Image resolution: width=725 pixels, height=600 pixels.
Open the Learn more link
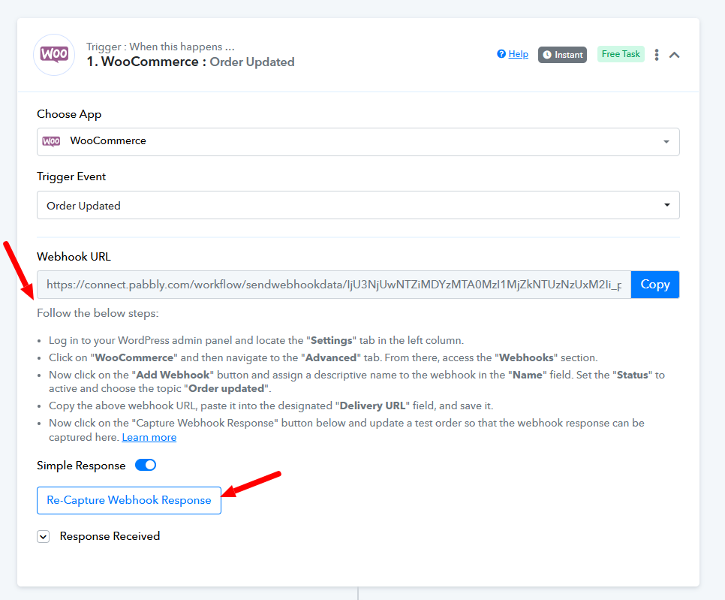(149, 437)
